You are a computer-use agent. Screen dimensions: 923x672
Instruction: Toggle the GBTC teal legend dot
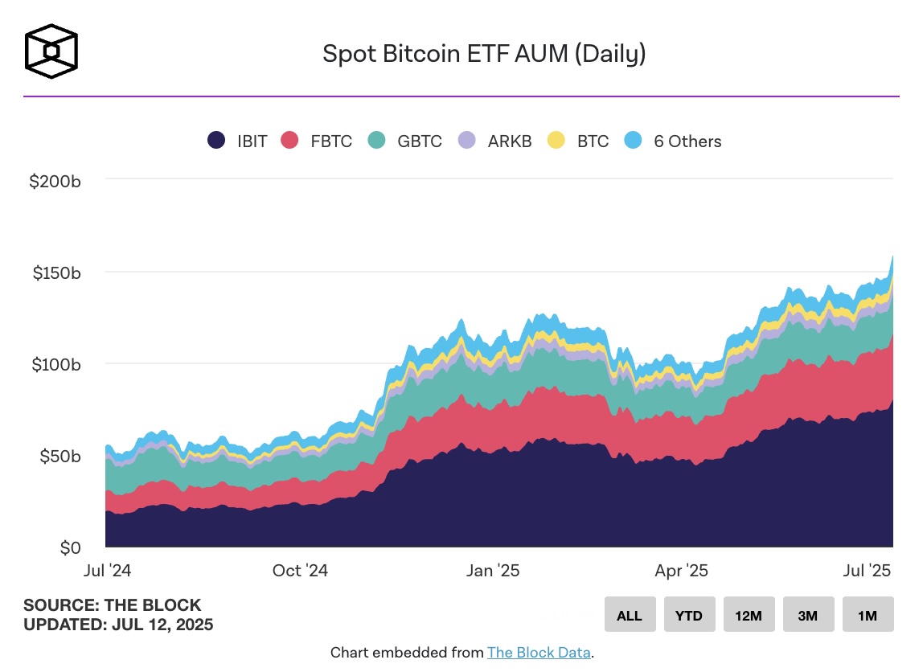click(377, 140)
